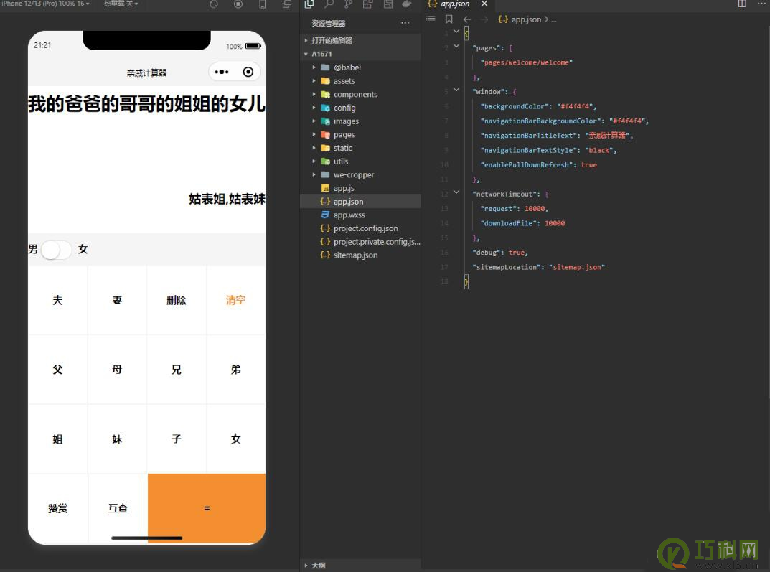Viewport: 770px width, 572px height.
Task: Click the editor bookmark icon
Action: [x=449, y=19]
